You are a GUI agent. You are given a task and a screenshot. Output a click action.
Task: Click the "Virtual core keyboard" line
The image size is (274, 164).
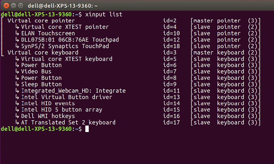tap(43, 52)
